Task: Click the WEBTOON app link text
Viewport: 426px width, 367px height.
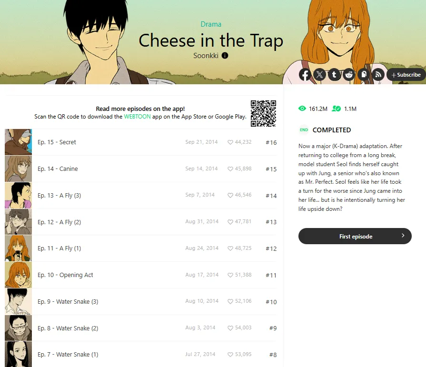Action: click(x=137, y=117)
